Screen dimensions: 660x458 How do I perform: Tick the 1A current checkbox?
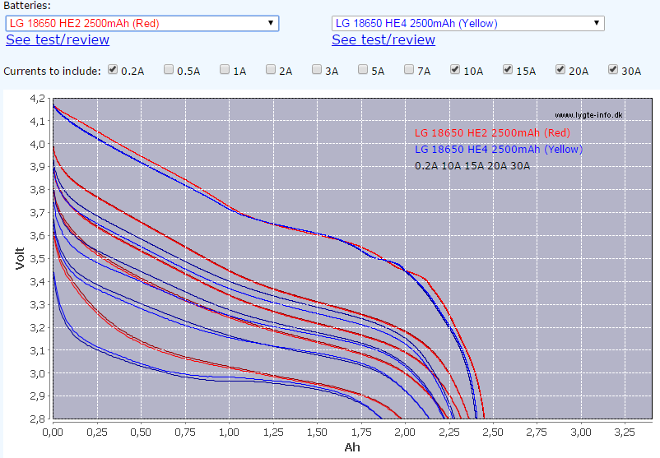225,69
